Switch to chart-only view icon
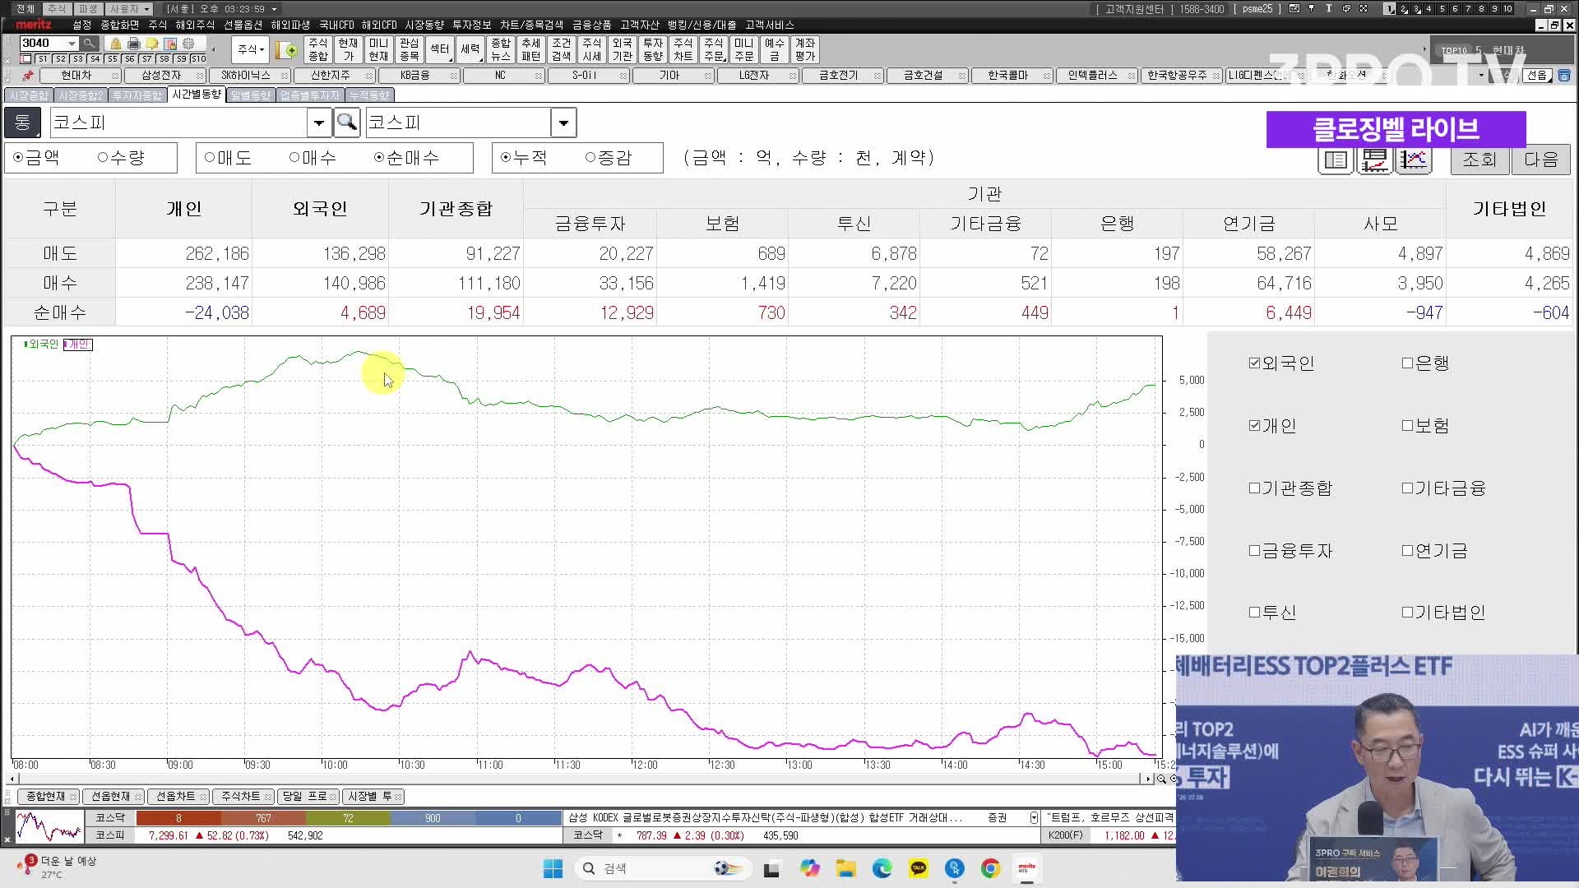 [x=1413, y=160]
